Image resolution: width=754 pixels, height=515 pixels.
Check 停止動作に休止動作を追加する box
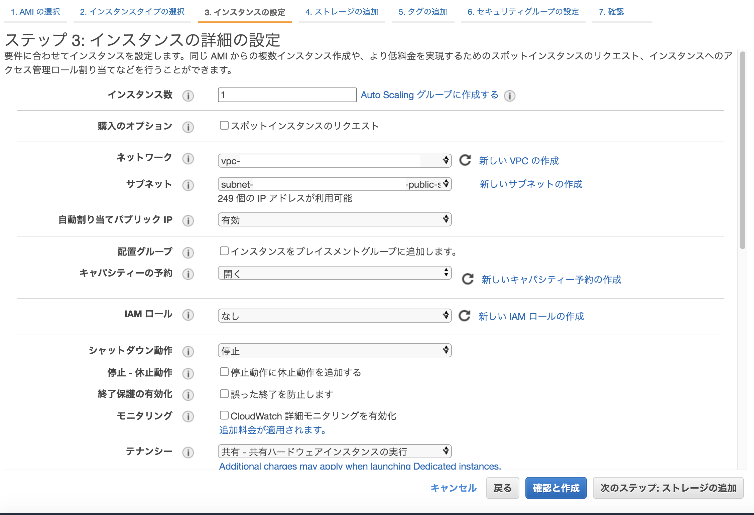click(x=224, y=372)
